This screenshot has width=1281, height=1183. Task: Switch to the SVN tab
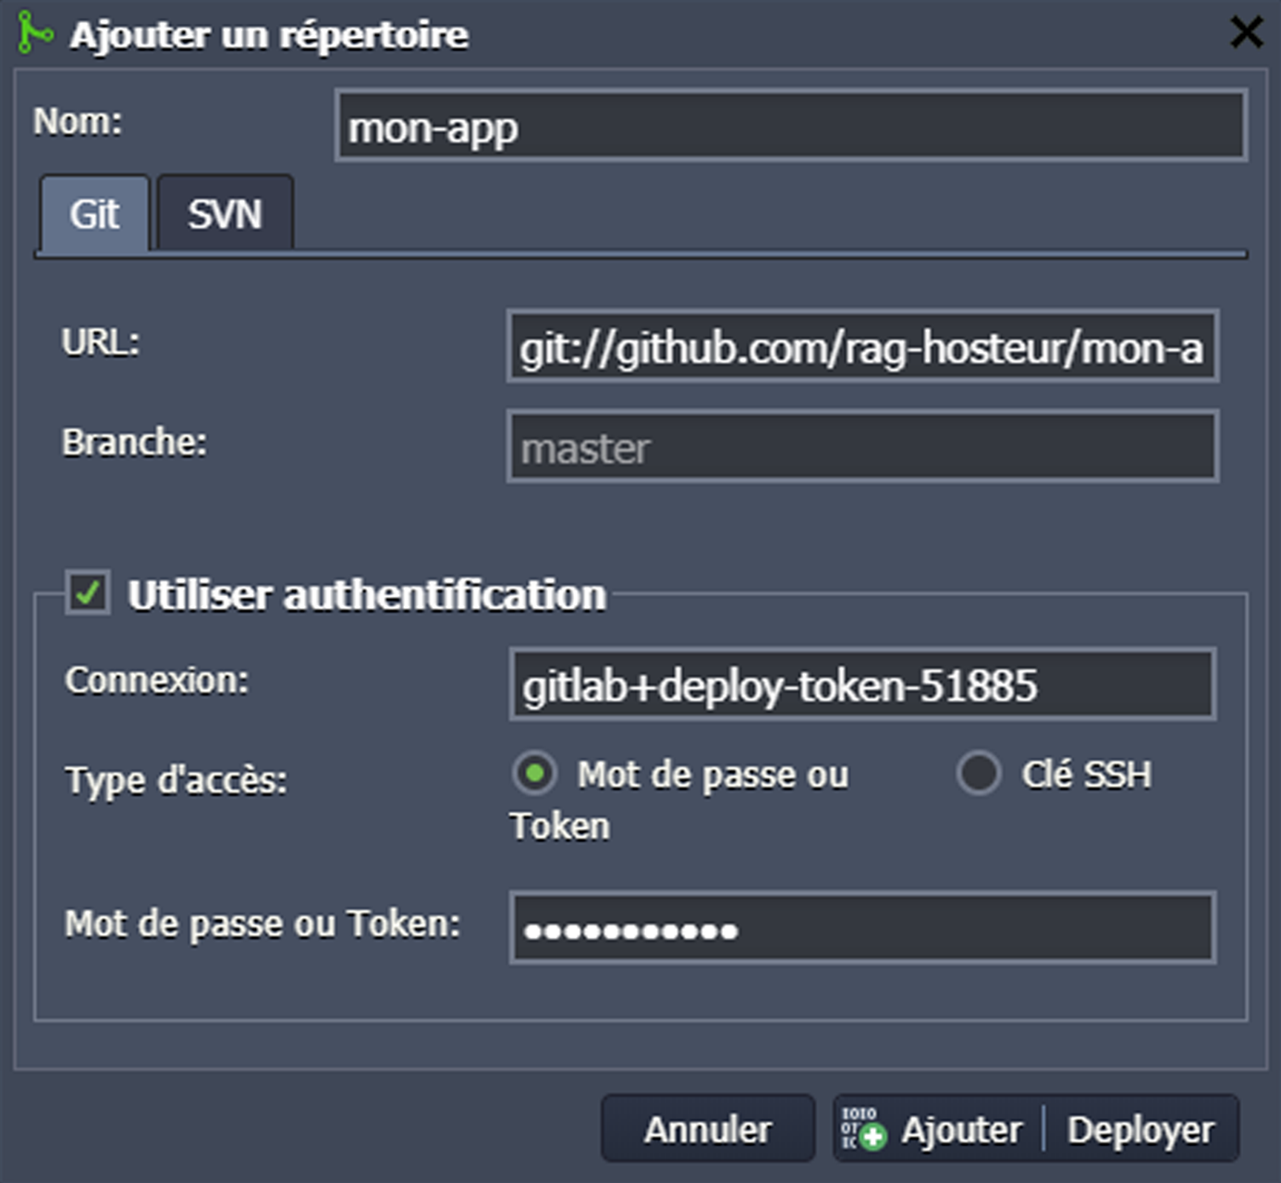point(225,214)
